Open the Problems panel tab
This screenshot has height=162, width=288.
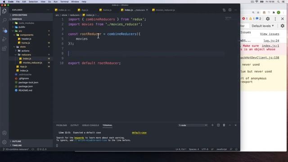(62, 125)
